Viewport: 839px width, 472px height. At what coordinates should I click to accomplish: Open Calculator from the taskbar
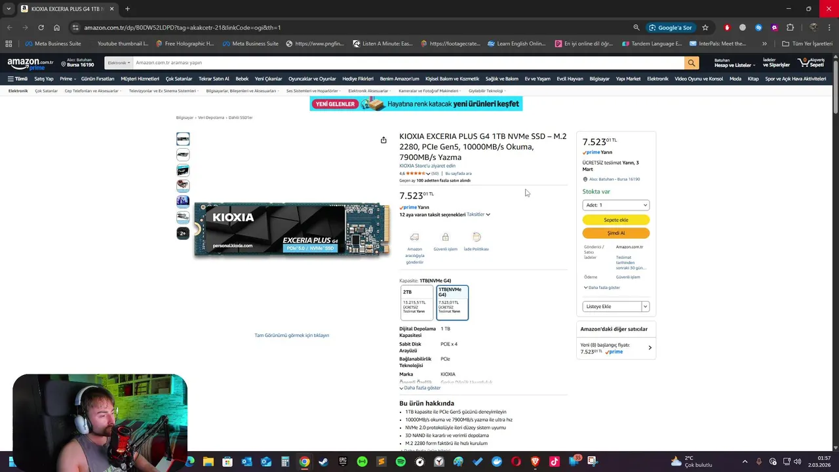(285, 462)
